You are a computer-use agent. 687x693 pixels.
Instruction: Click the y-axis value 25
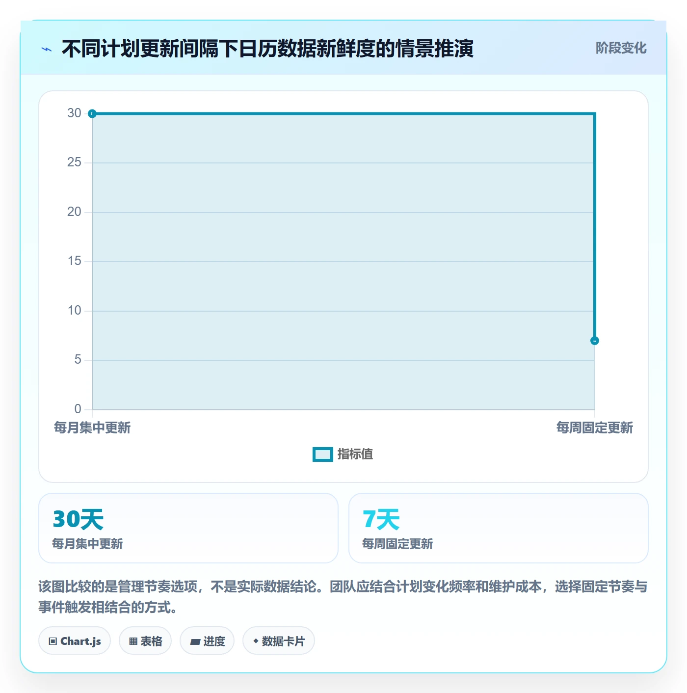coord(74,162)
